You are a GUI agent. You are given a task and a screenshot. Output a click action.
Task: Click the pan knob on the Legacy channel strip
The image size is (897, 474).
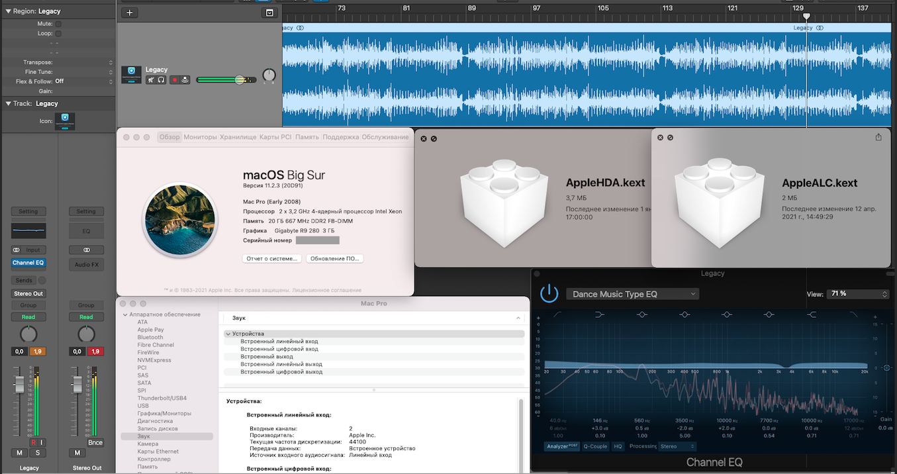(x=28, y=334)
